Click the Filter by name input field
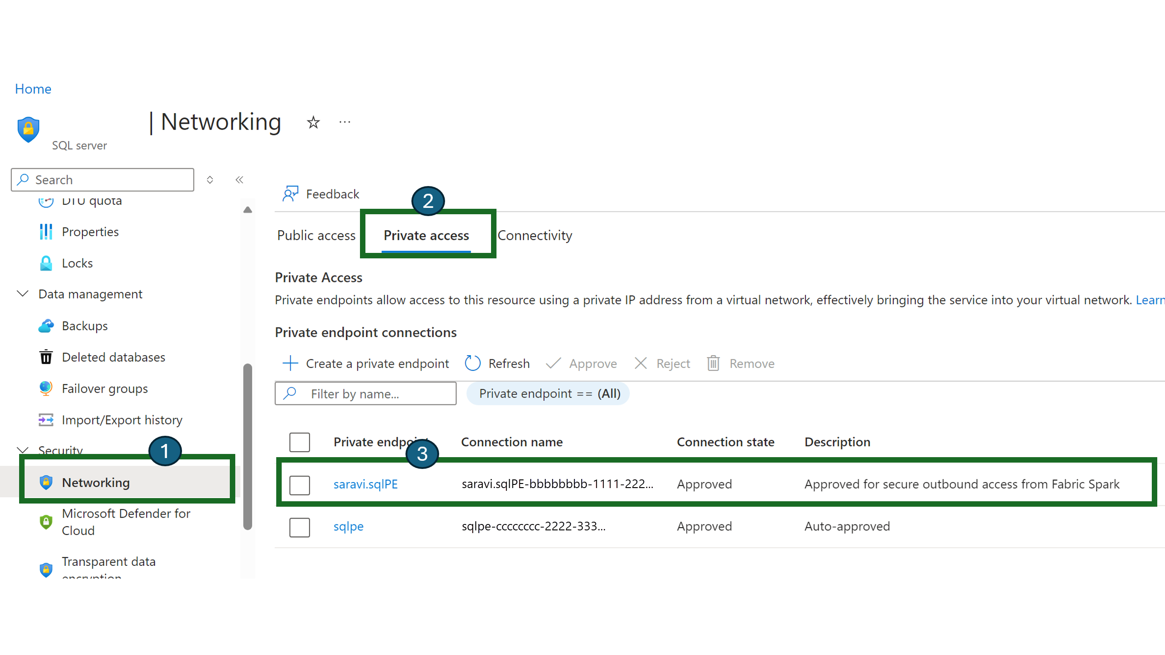 pyautogui.click(x=366, y=393)
